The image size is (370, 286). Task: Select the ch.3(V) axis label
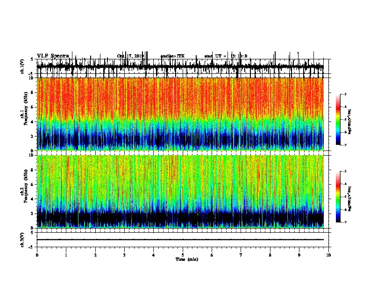point(22,240)
